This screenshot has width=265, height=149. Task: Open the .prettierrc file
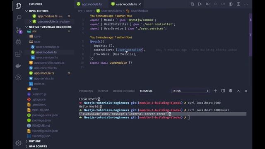pos(39,105)
